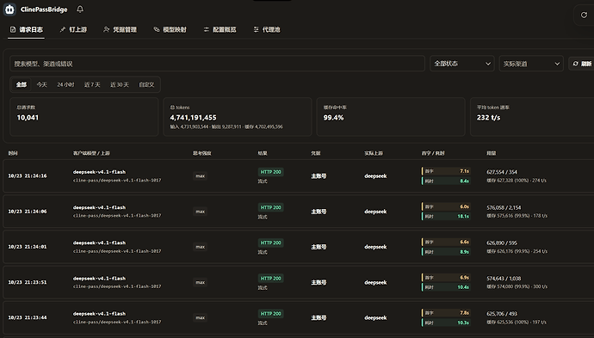Click the usage value 626,890 / 595

502,243
